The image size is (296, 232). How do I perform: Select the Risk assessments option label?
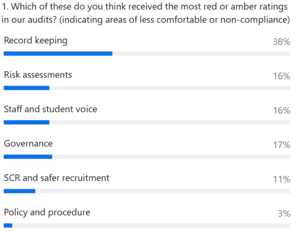[x=38, y=75]
